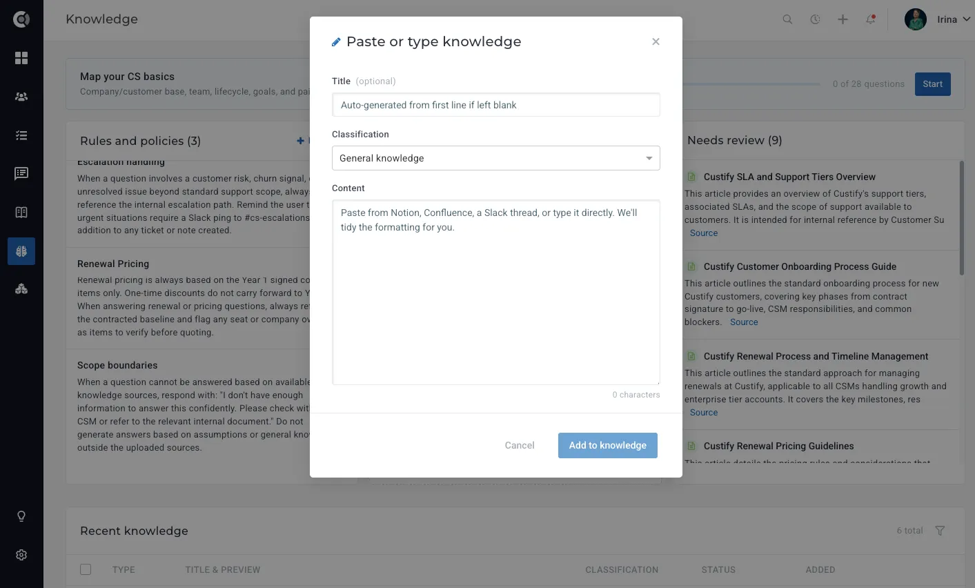Open the segments cubes icon in sidebar
This screenshot has height=588, width=975.
[21, 289]
